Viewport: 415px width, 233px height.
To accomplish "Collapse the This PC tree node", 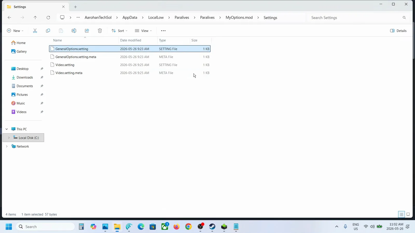I will coord(7,129).
